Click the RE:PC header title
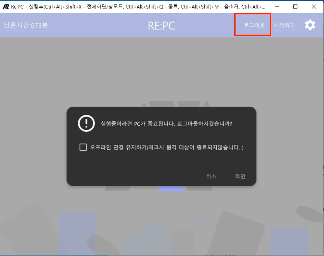Viewport: 324px width, 256px height. pos(161,26)
